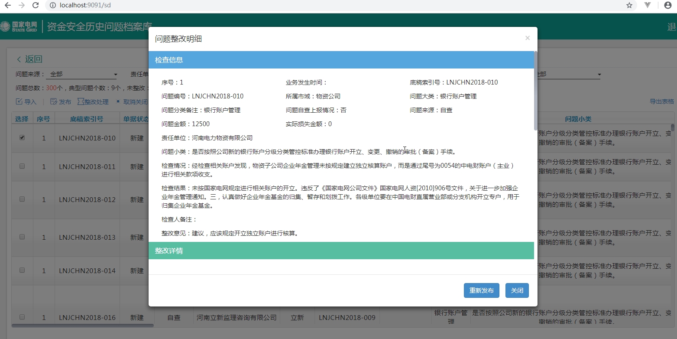Click the 重新发布 button
The image size is (677, 339).
pos(482,290)
